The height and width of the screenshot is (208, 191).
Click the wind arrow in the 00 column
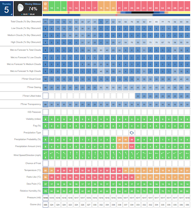(x=138, y=153)
